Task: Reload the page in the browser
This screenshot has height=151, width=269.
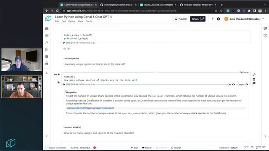Action: 57,11
